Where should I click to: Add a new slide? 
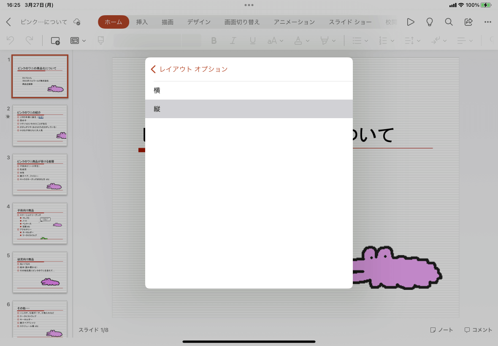tap(55, 41)
